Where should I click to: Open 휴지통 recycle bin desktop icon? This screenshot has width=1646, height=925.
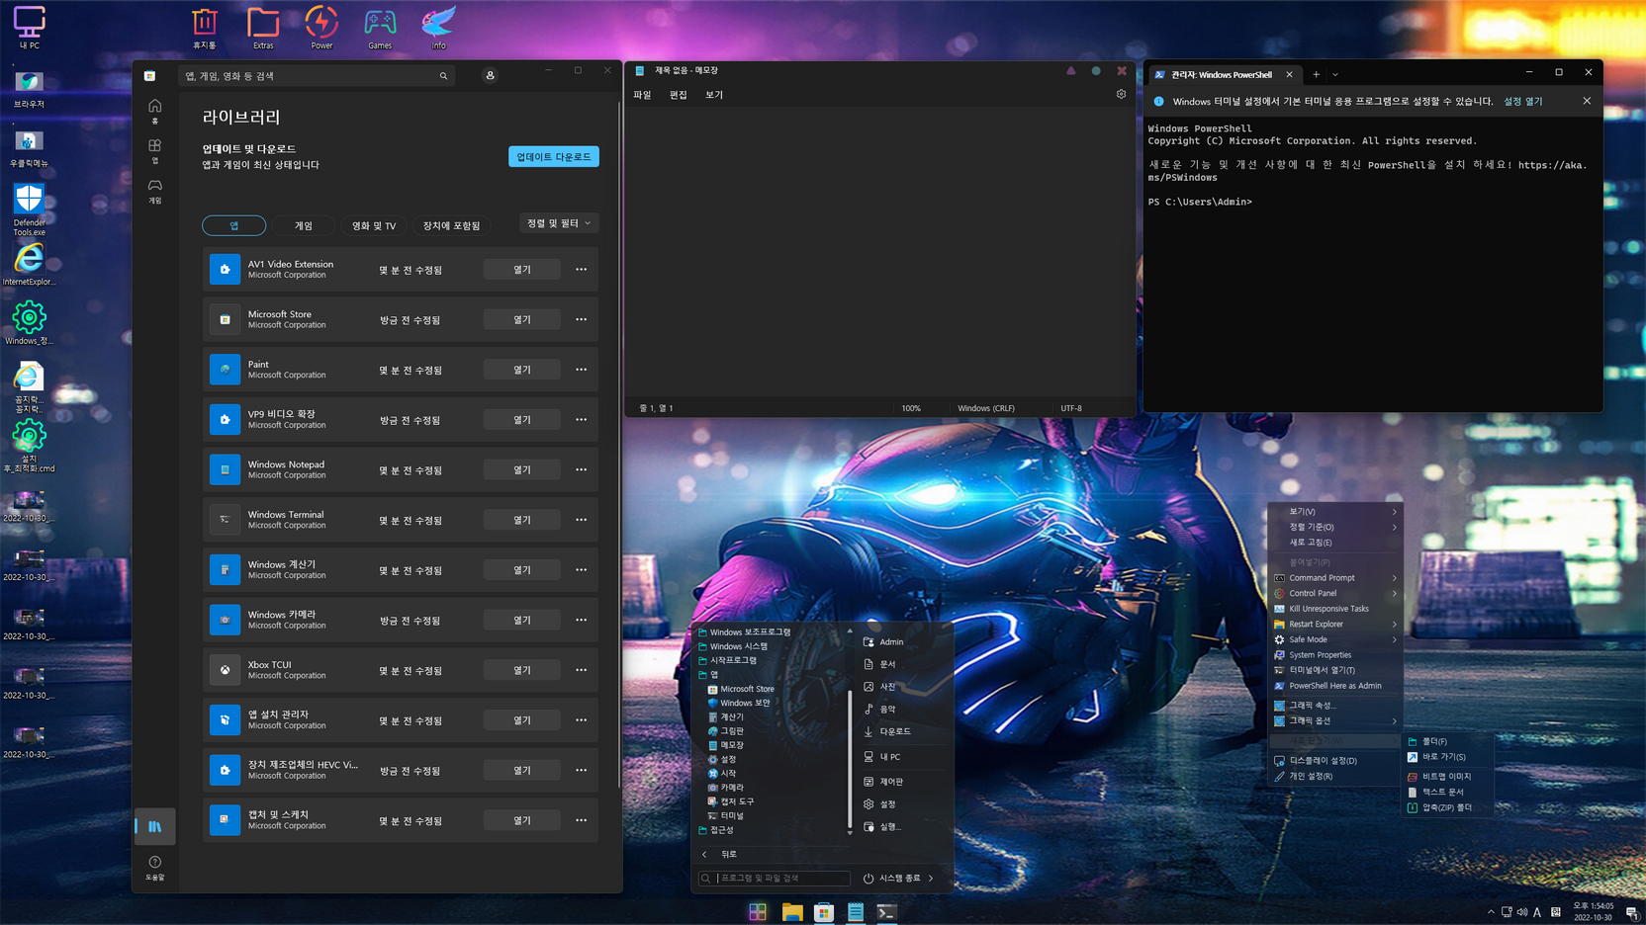click(x=205, y=27)
